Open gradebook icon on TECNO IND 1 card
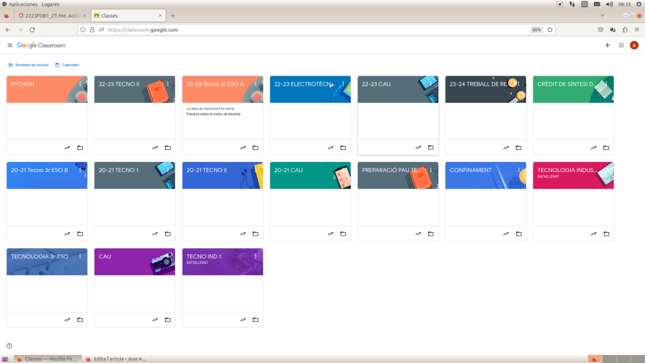 (x=243, y=320)
